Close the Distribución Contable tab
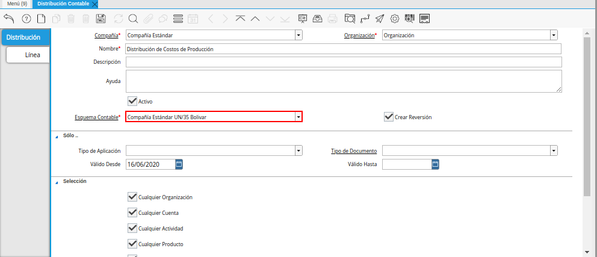The height and width of the screenshot is (257, 597). [95, 4]
